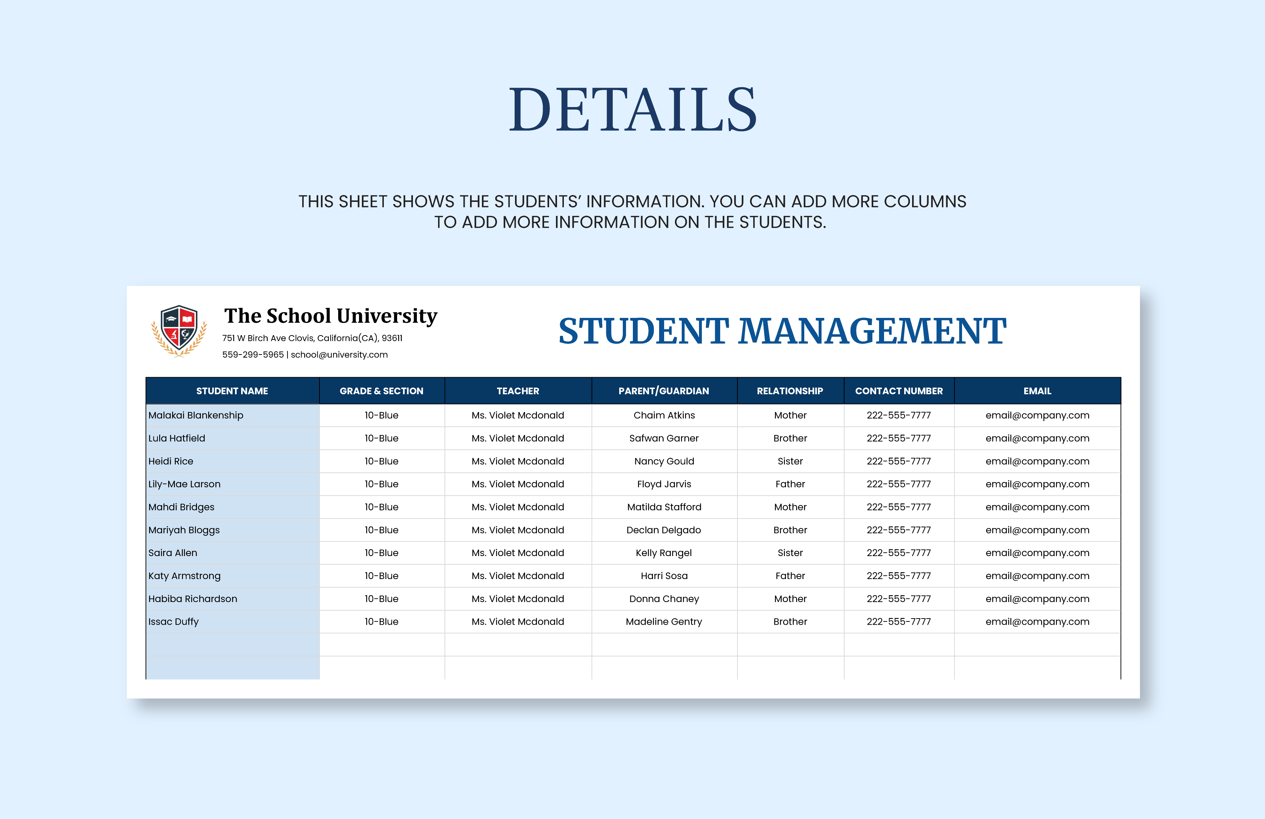
Task: Select 10-Blue in Malakai Blankenship's row
Action: point(382,415)
